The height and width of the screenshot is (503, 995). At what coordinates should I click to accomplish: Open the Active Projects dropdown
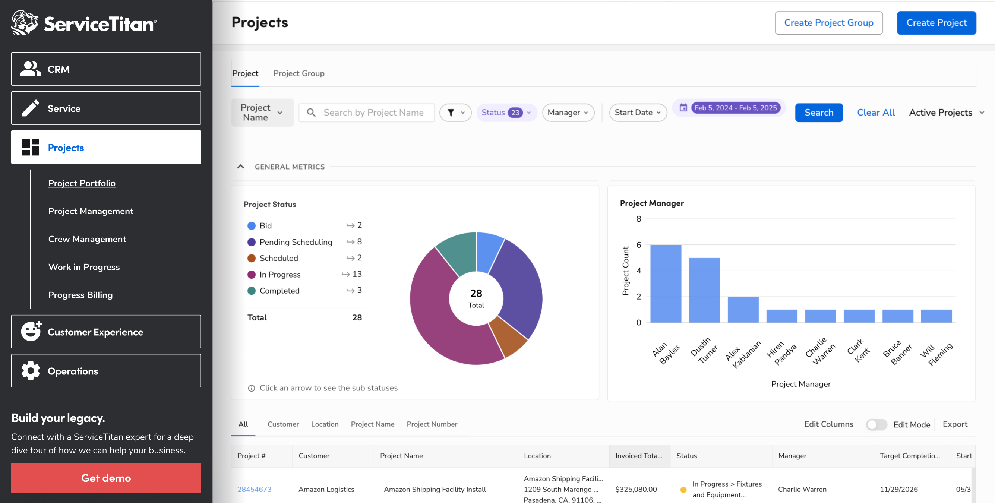(x=946, y=113)
